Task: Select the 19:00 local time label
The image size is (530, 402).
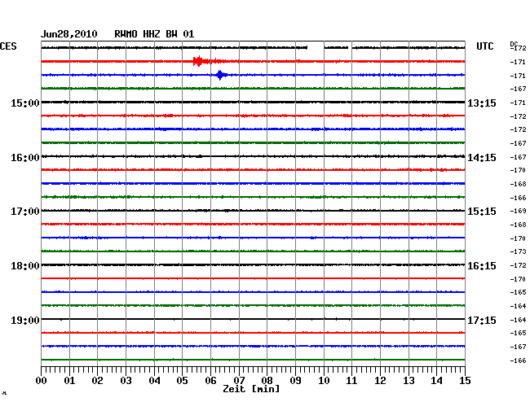Action: pos(25,320)
